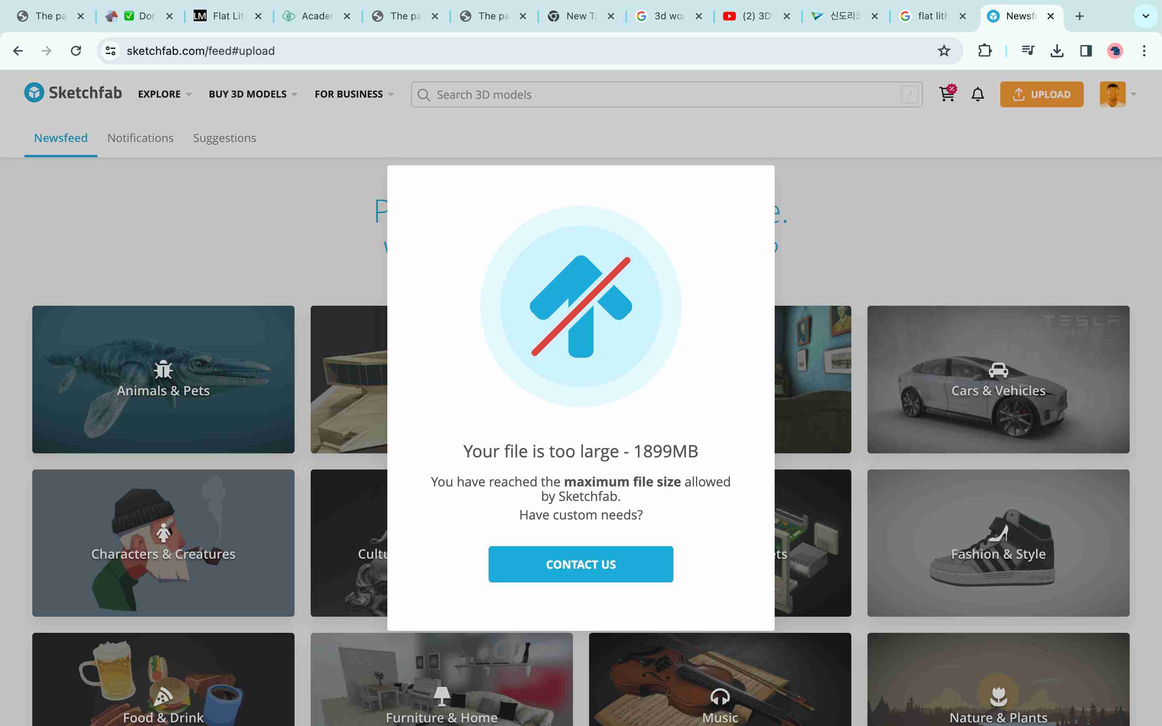Close the YouTube (2) 3D tab
The height and width of the screenshot is (726, 1162).
(786, 16)
